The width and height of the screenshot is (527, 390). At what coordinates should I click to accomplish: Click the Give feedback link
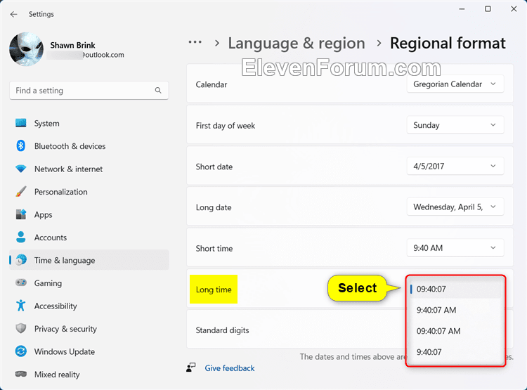pos(230,368)
